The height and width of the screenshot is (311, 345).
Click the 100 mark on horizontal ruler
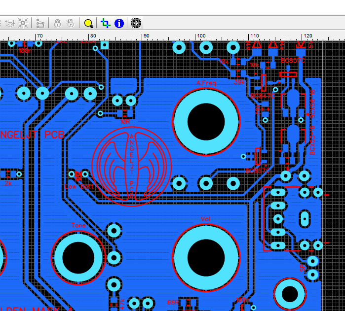point(201,36)
